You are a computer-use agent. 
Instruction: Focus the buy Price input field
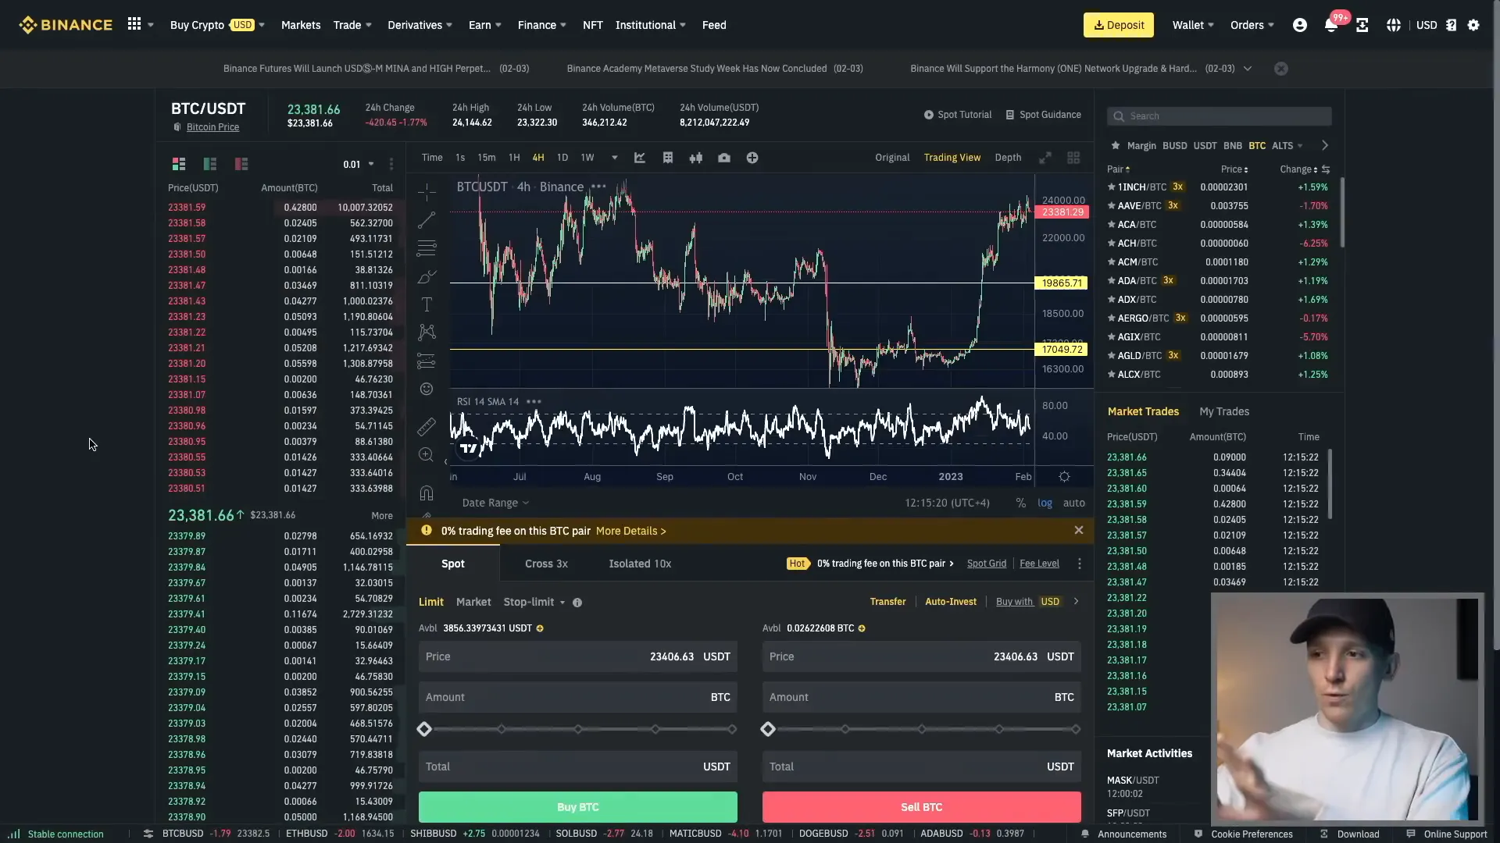pyautogui.click(x=578, y=656)
